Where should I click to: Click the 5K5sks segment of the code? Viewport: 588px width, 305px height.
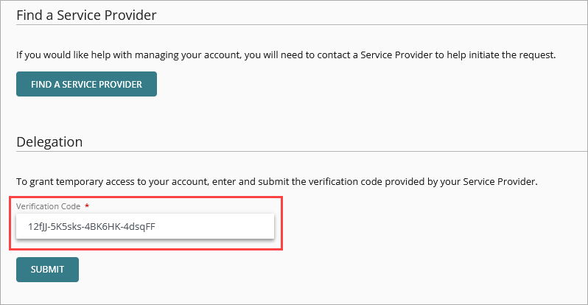(67, 226)
